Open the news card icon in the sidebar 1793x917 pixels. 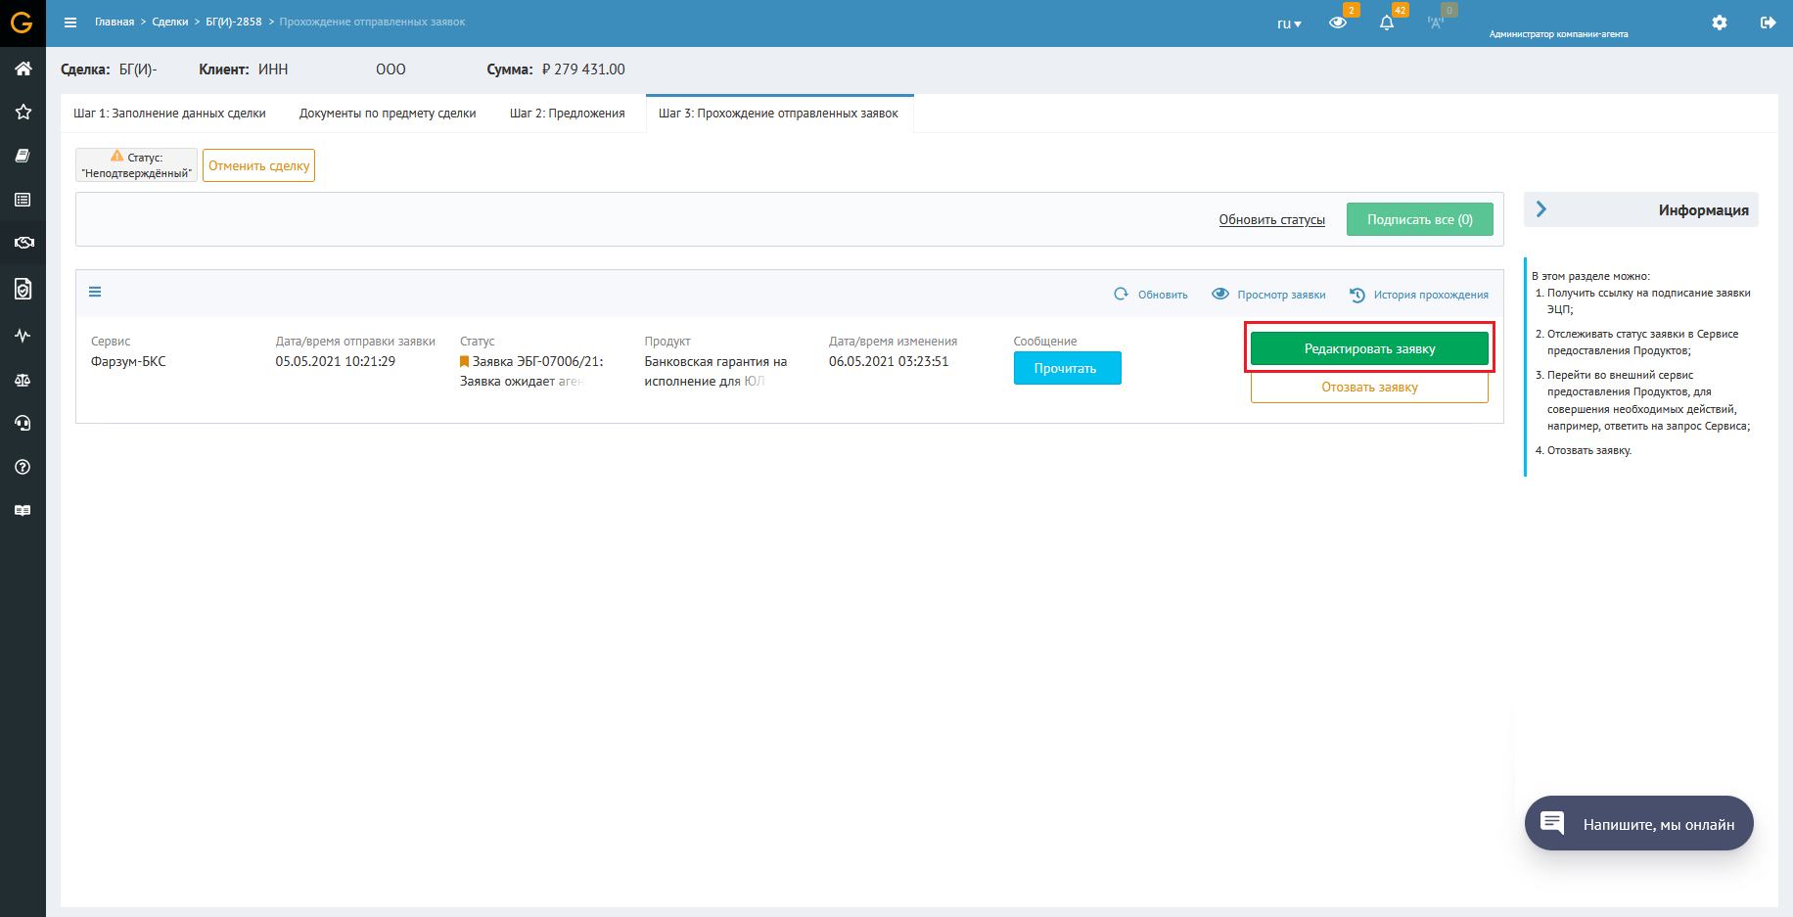click(23, 511)
